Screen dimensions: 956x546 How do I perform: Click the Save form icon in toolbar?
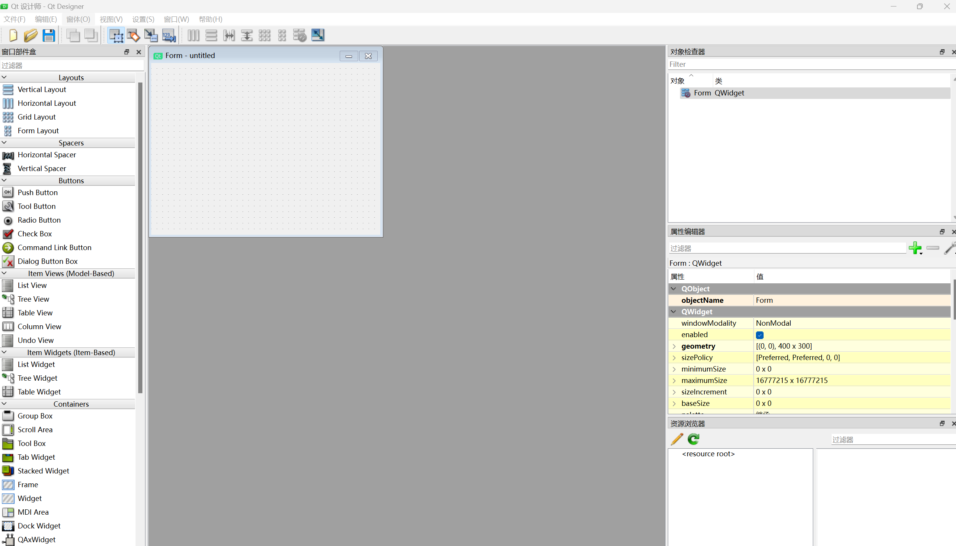point(48,36)
